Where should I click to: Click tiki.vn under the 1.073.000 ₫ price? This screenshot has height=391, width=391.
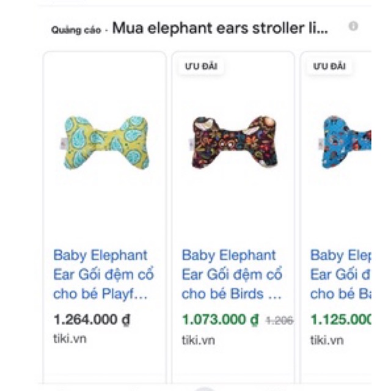pyautogui.click(x=198, y=340)
